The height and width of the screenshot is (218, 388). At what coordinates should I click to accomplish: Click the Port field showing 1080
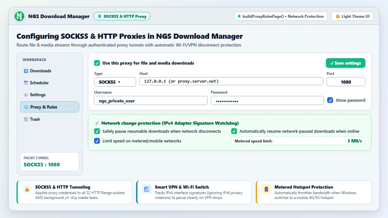click(346, 82)
